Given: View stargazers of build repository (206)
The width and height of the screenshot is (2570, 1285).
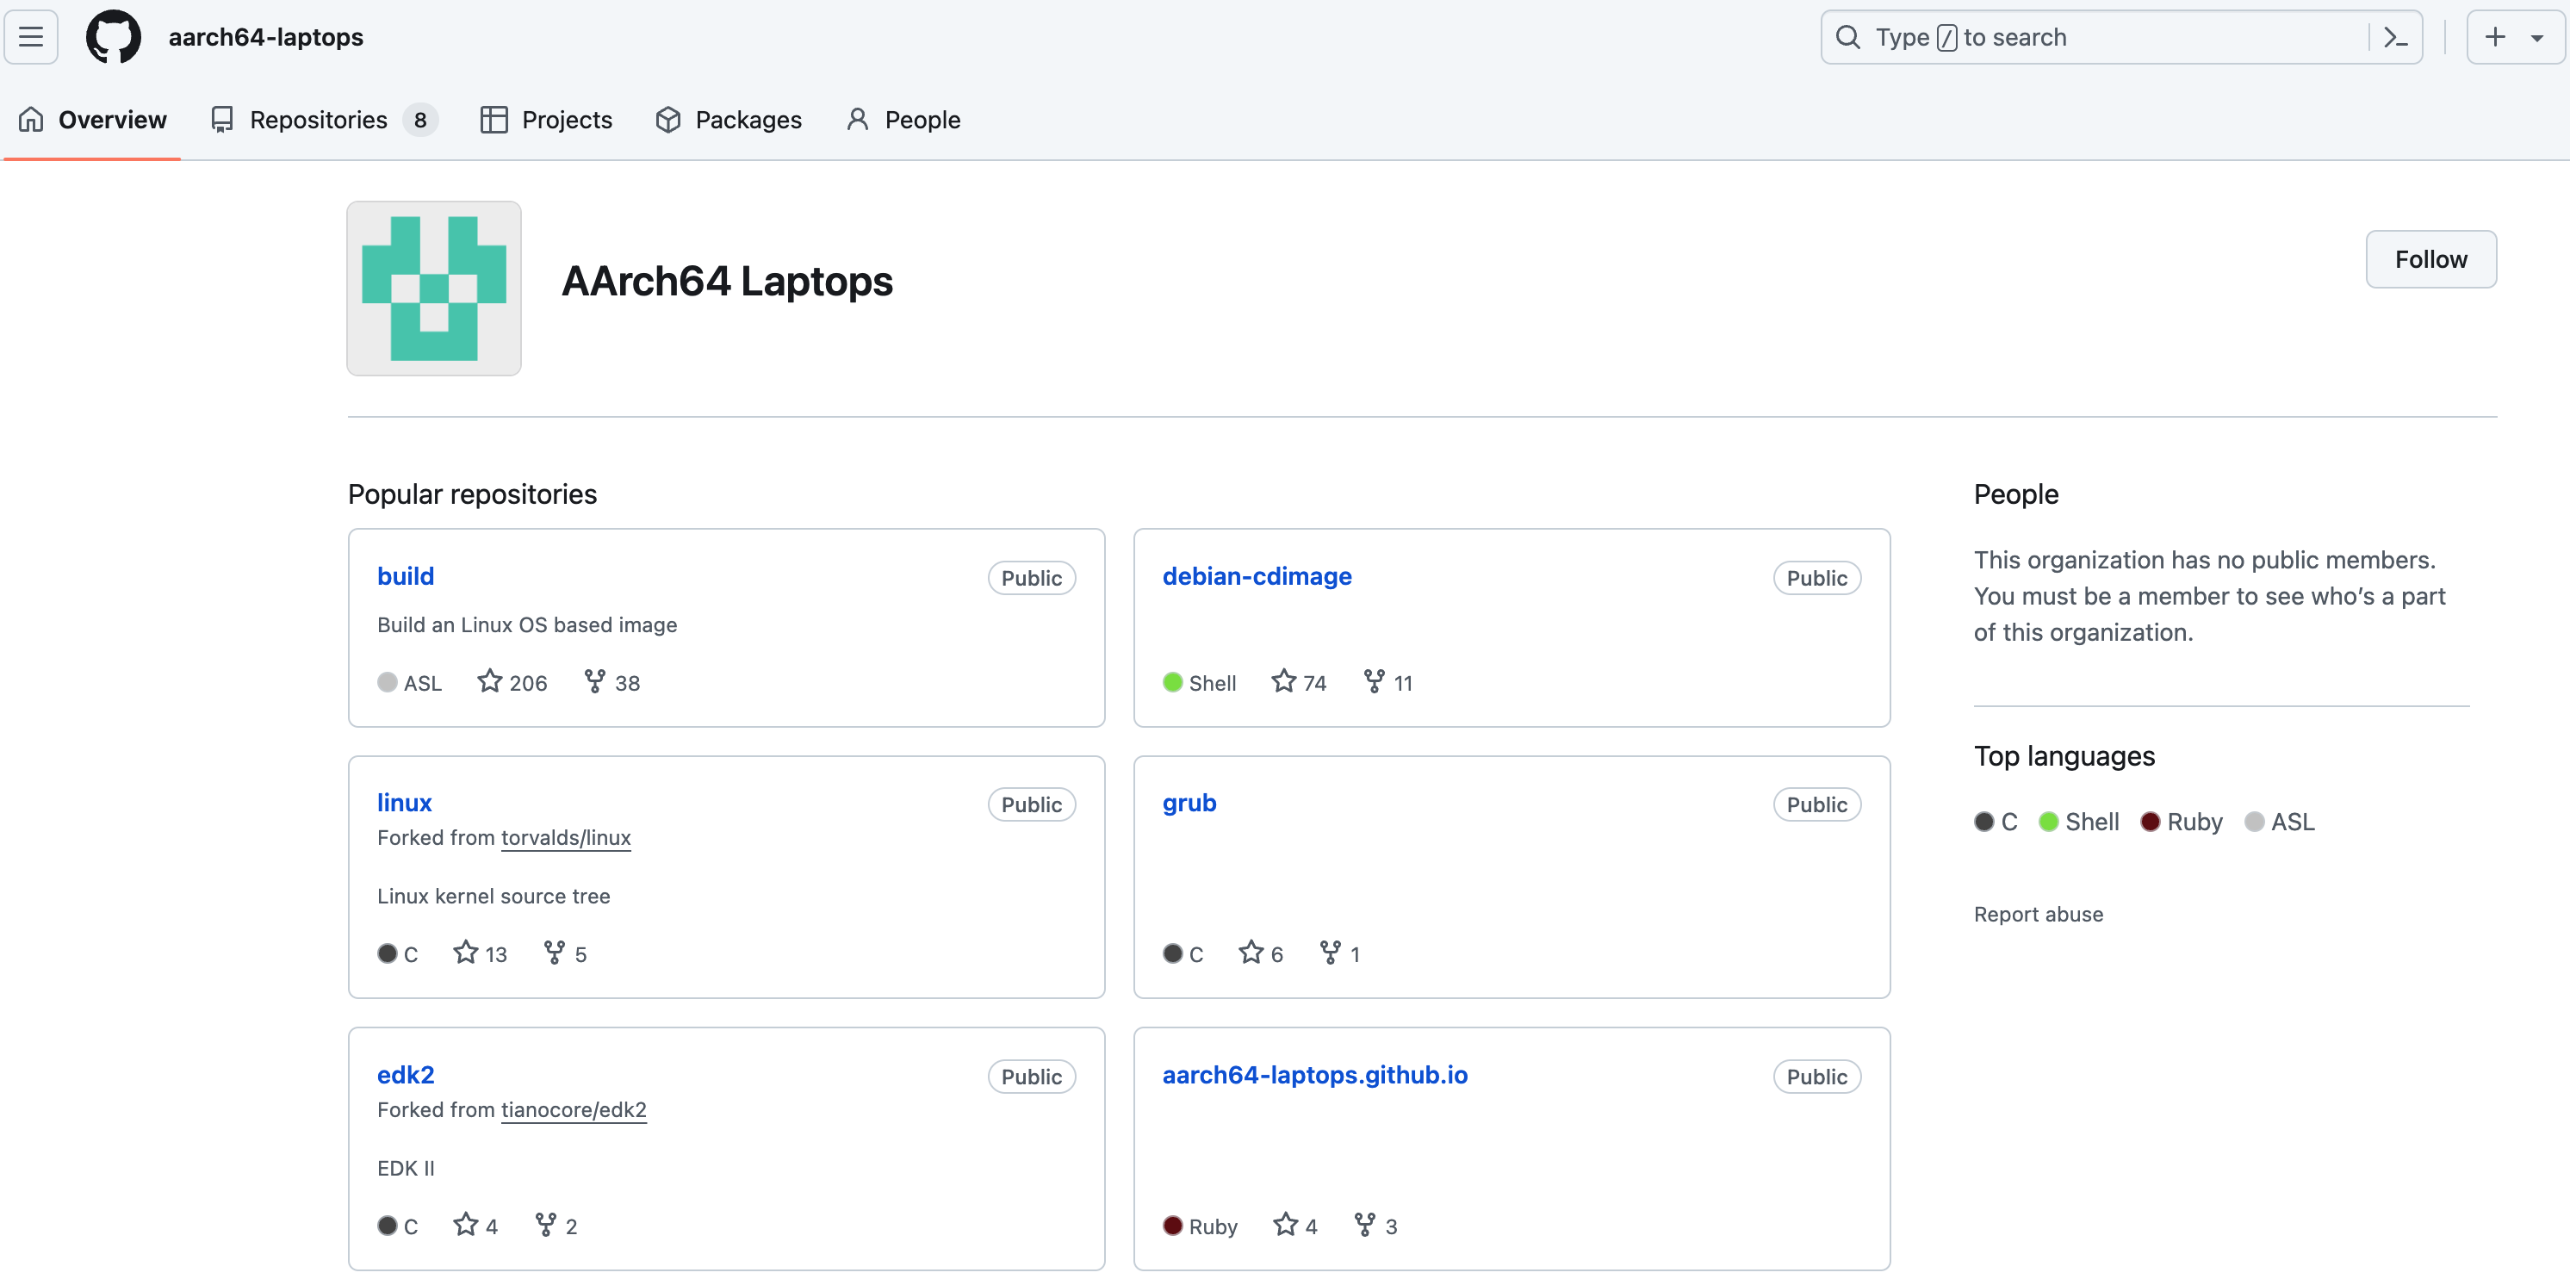Looking at the screenshot, I should [512, 682].
